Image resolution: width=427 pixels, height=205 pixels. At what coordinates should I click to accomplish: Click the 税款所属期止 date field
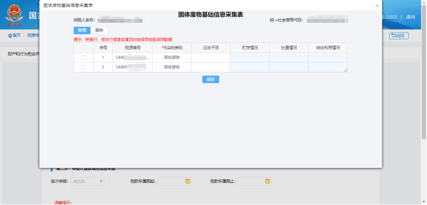[x=255, y=181]
